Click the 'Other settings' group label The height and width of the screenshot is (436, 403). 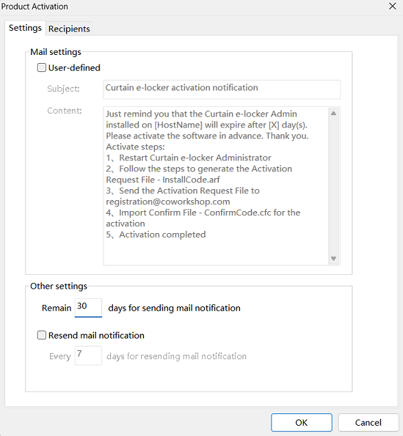tap(59, 286)
